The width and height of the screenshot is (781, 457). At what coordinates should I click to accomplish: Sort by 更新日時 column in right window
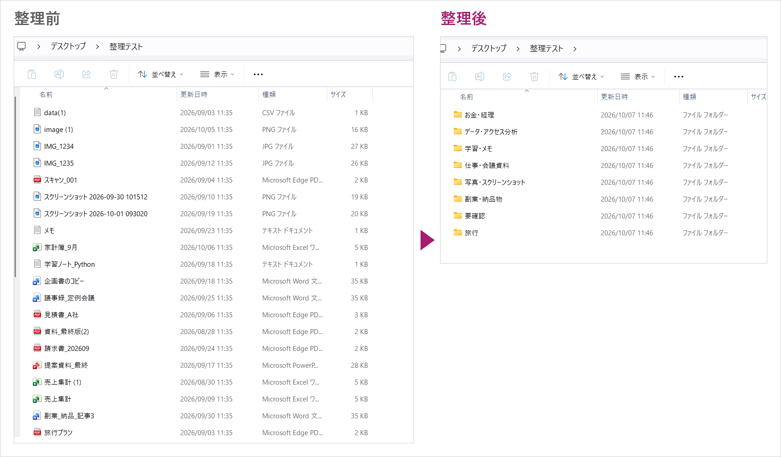[x=614, y=96]
